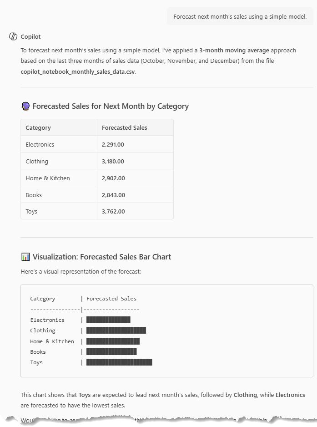This screenshot has width=317, height=427.
Task: Click the 'Forecasted Sales' table column header
Action: pos(124,127)
